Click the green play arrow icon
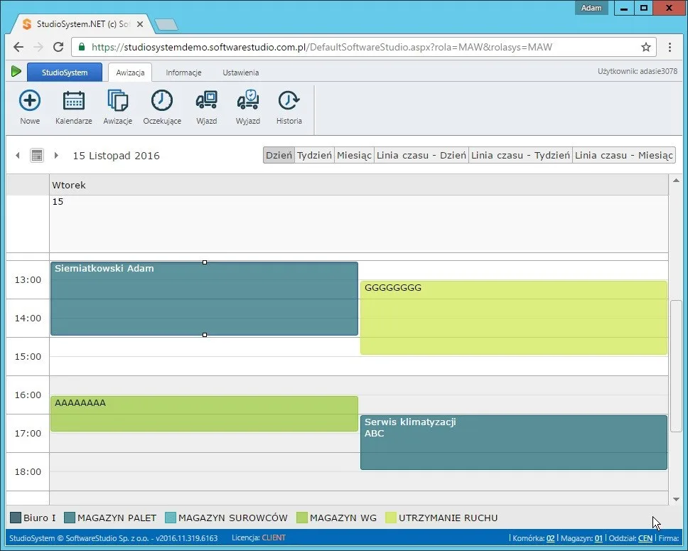The height and width of the screenshot is (551, 688). [16, 71]
